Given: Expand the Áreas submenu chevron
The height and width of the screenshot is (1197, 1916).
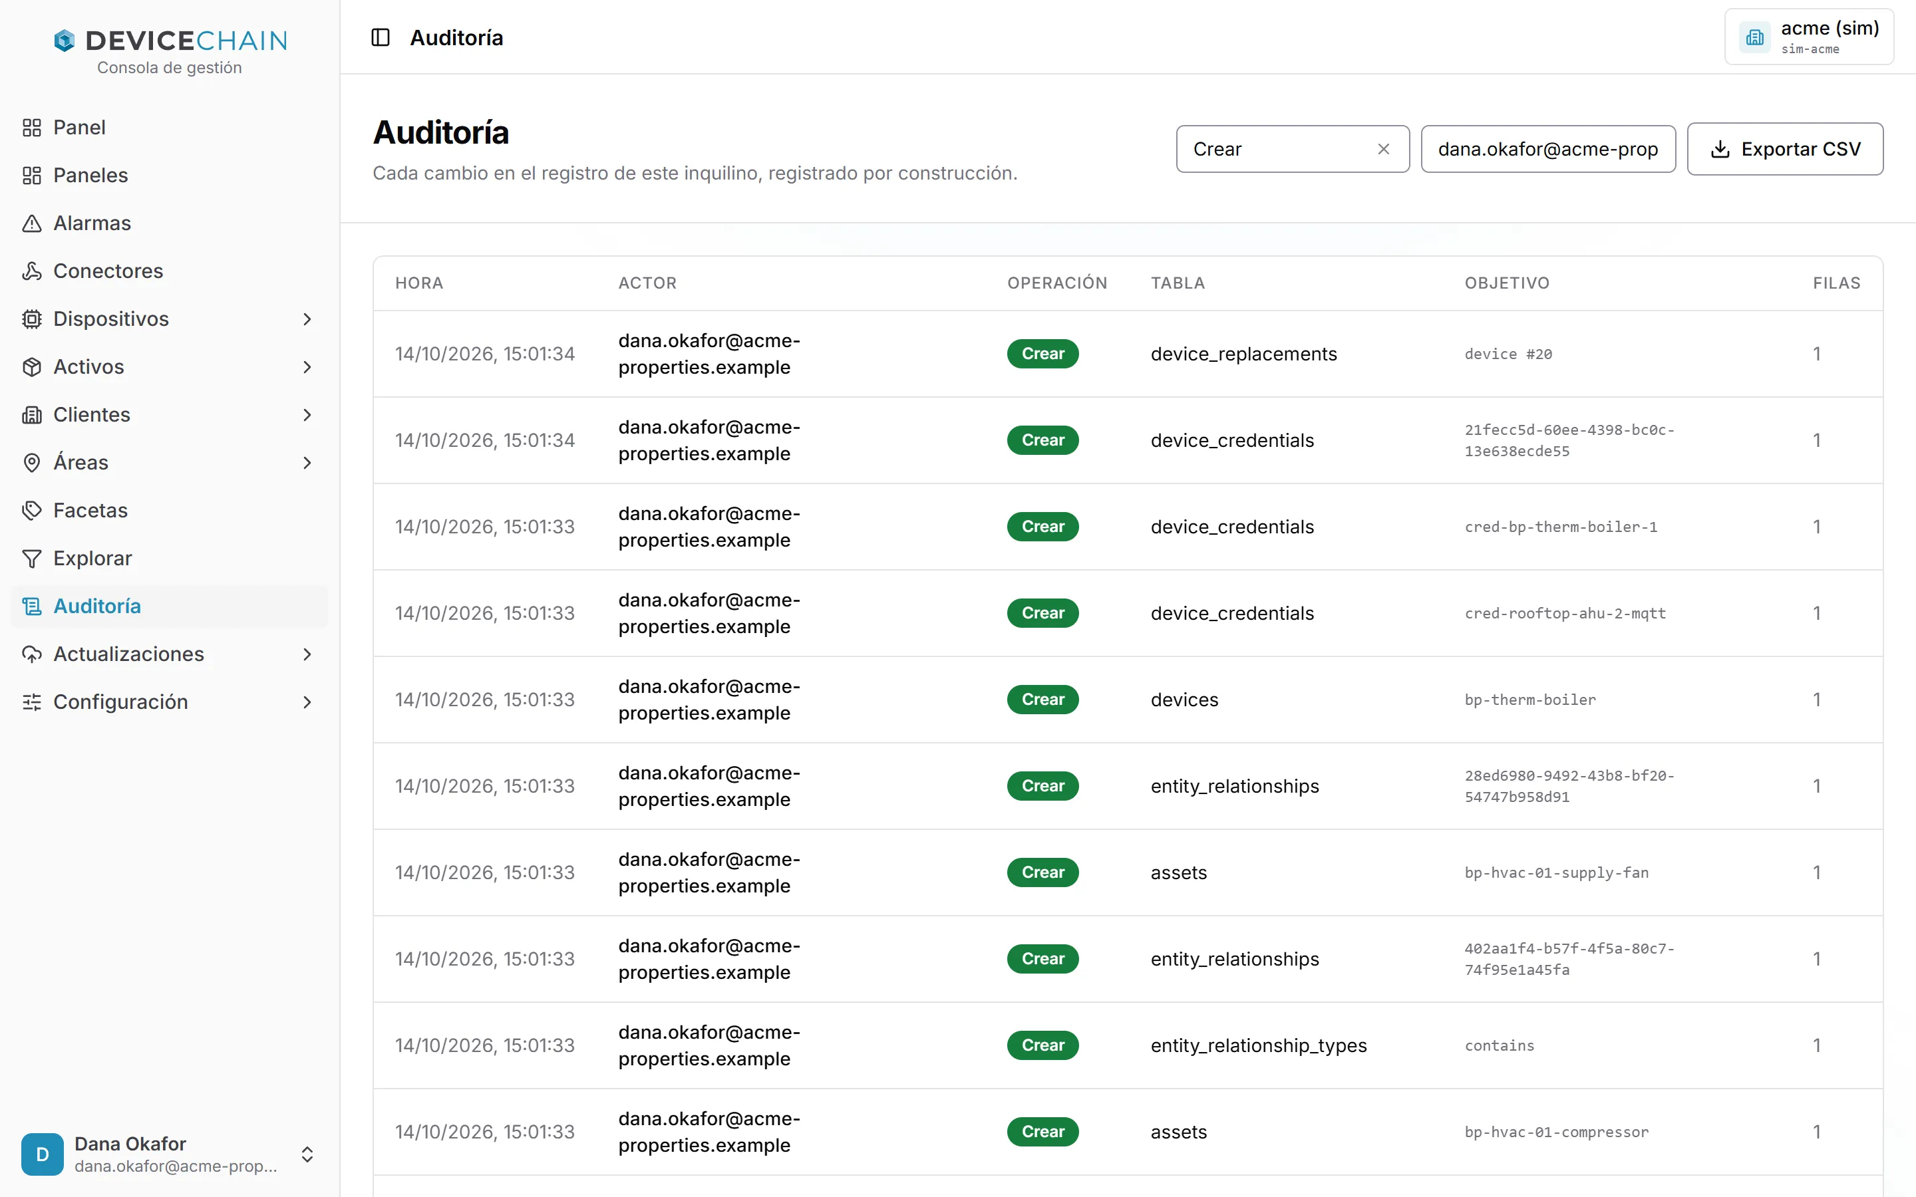Looking at the screenshot, I should tap(307, 462).
